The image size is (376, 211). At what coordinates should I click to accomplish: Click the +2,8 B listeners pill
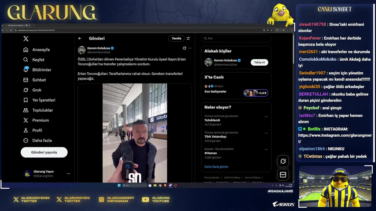(256, 93)
